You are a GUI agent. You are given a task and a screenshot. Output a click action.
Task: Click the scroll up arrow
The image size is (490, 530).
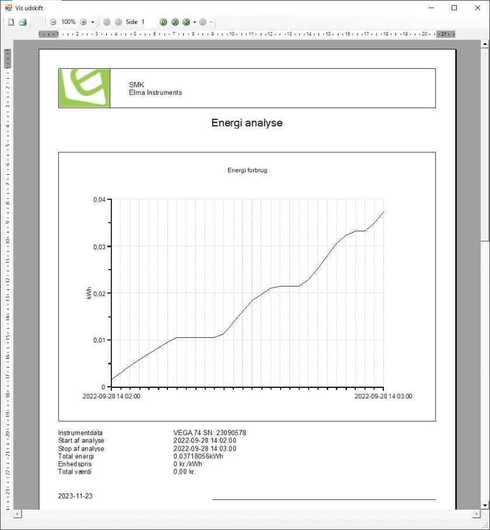(x=485, y=44)
